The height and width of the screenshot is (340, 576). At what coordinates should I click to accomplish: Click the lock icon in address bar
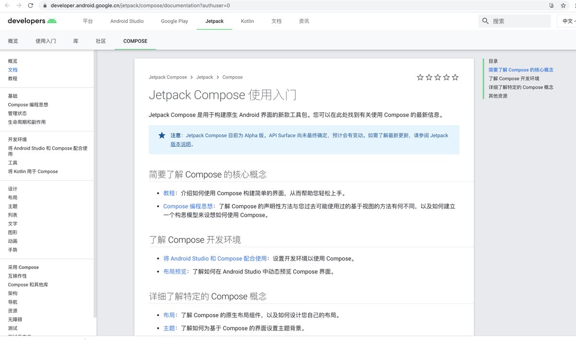pos(45,6)
